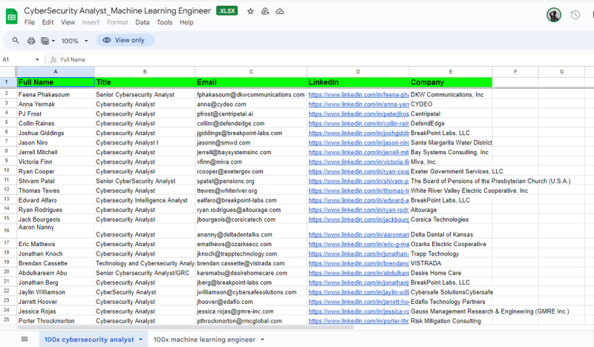
Task: Select the Senior Cybersecurity Analyst/GRC cell
Action: 145,273
